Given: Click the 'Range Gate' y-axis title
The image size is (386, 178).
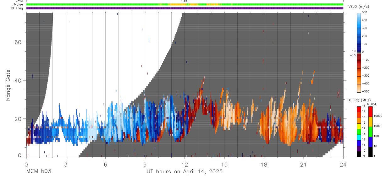Looking at the screenshot, I should click(x=8, y=85).
